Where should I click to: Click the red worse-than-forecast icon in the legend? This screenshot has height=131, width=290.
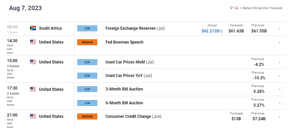click(x=237, y=8)
